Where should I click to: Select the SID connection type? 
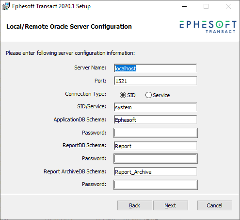coord(123,95)
